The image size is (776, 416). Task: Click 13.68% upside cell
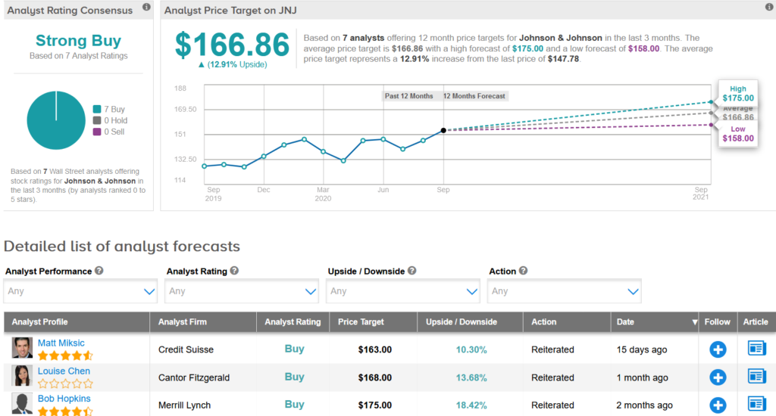(471, 378)
